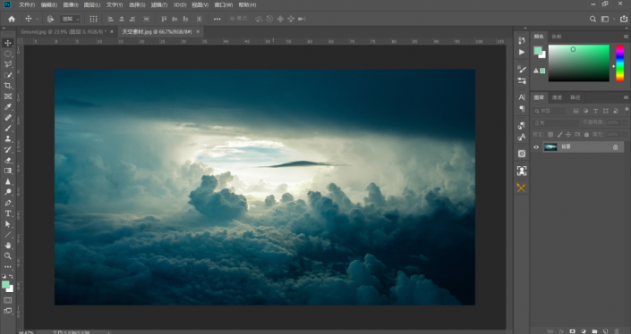Select the Crop tool in the toolbar

[x=8, y=86]
